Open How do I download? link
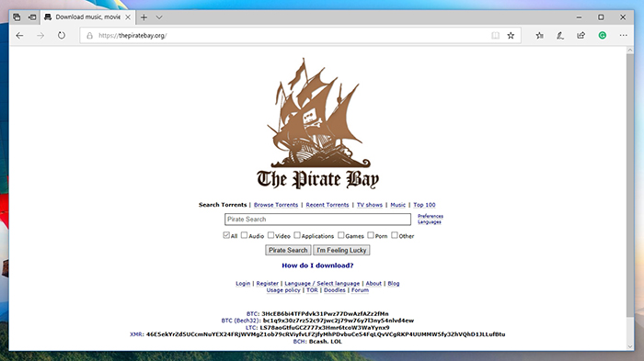Screen dimensions: 644x361 [317, 265]
